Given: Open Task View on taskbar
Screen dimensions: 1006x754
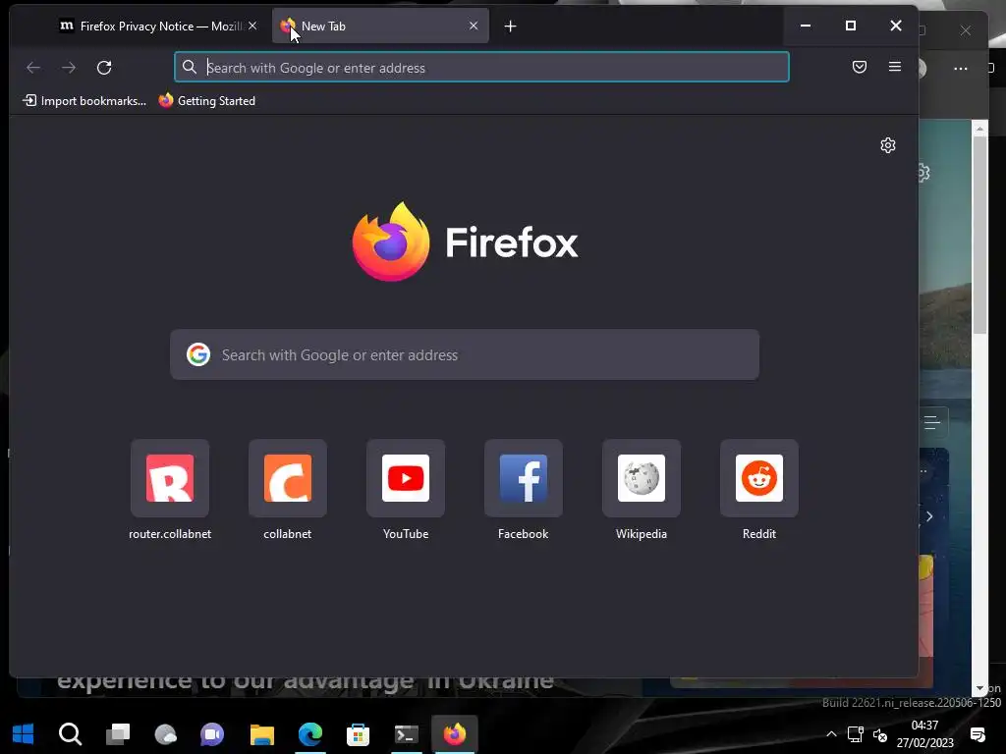Looking at the screenshot, I should (x=118, y=733).
